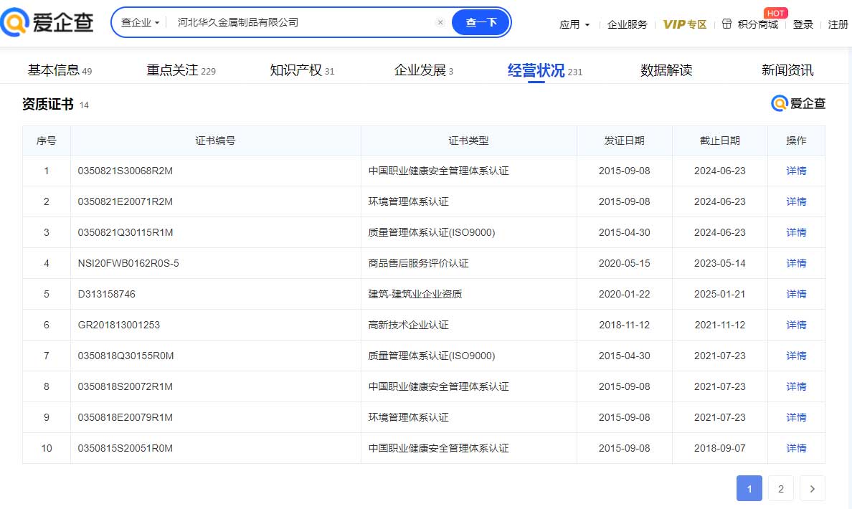Image resolution: width=852 pixels, height=509 pixels.
Task: Clear the search box with X icon
Action: point(440,22)
